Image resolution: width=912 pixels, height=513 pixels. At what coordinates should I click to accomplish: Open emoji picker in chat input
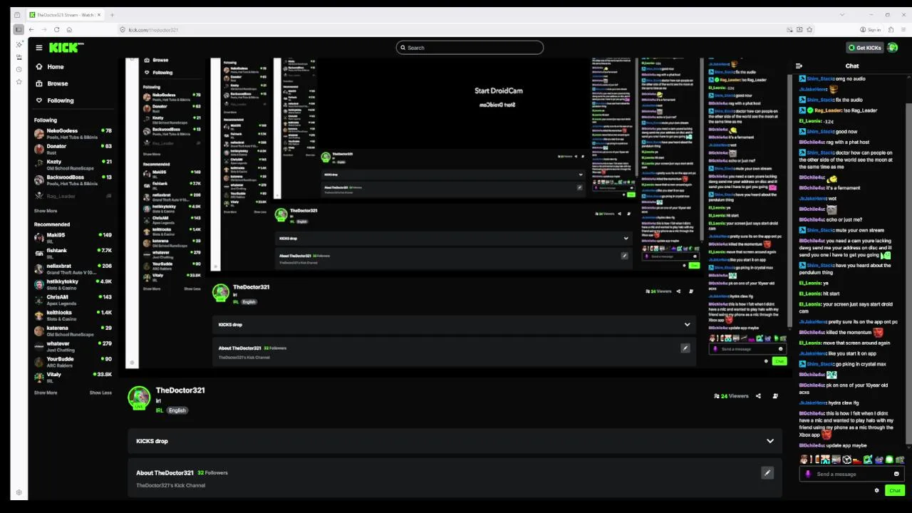[896, 474]
